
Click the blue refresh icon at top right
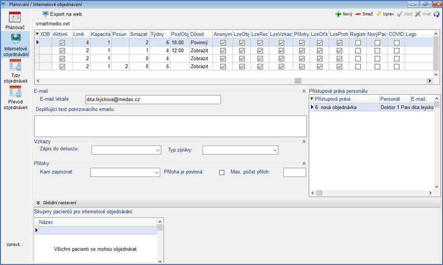coord(437,14)
